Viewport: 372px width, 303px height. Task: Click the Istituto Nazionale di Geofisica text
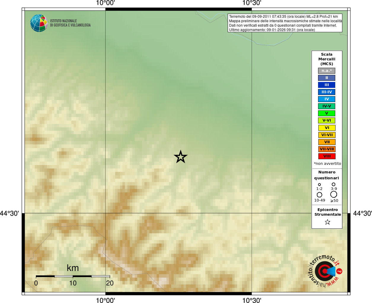tap(70, 23)
